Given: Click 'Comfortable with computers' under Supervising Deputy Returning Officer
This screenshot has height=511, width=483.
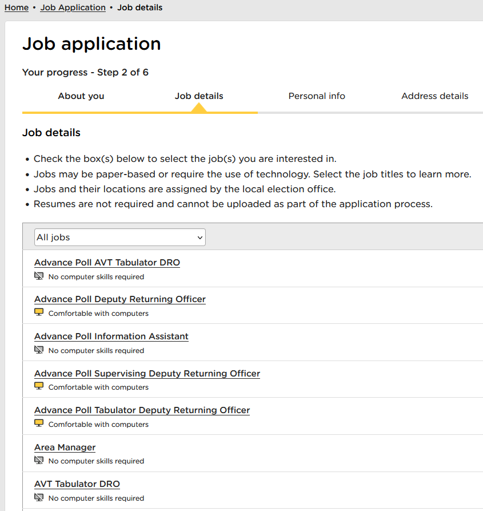Looking at the screenshot, I should [99, 387].
